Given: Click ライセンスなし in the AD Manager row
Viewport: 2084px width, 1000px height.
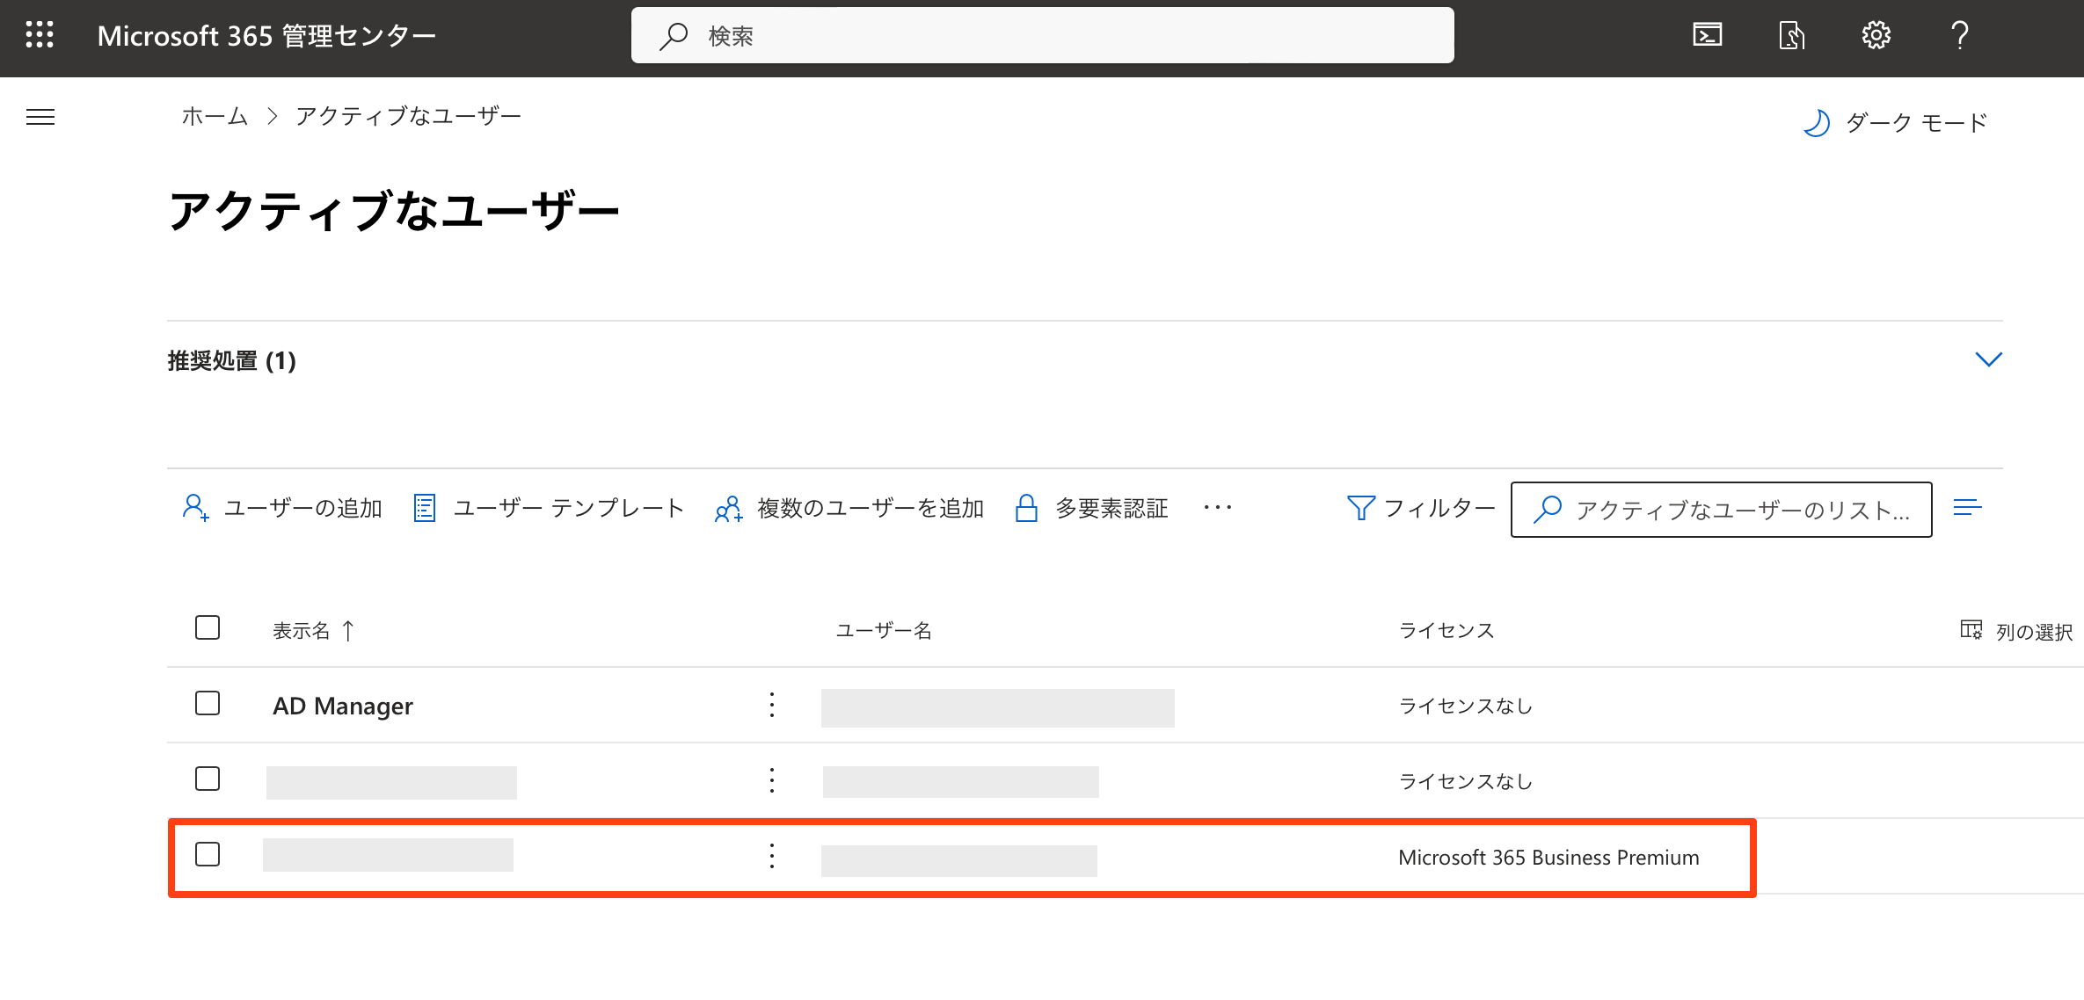Looking at the screenshot, I should (x=1465, y=706).
